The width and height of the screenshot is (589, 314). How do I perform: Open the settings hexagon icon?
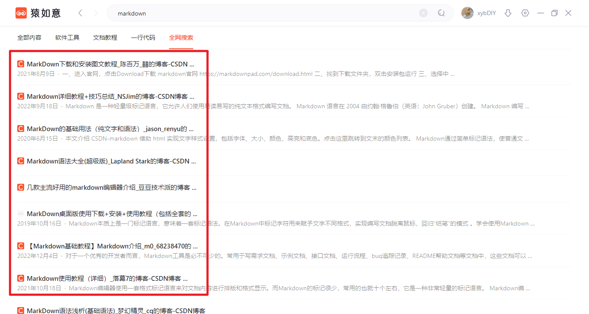[525, 13]
